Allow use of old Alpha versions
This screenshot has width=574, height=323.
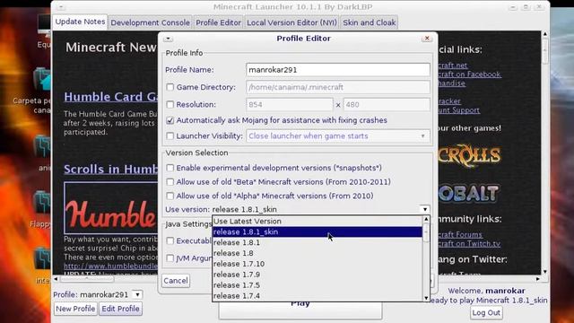click(x=170, y=196)
